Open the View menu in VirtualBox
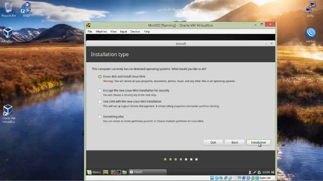The width and height of the screenshot is (323, 181). tap(113, 32)
